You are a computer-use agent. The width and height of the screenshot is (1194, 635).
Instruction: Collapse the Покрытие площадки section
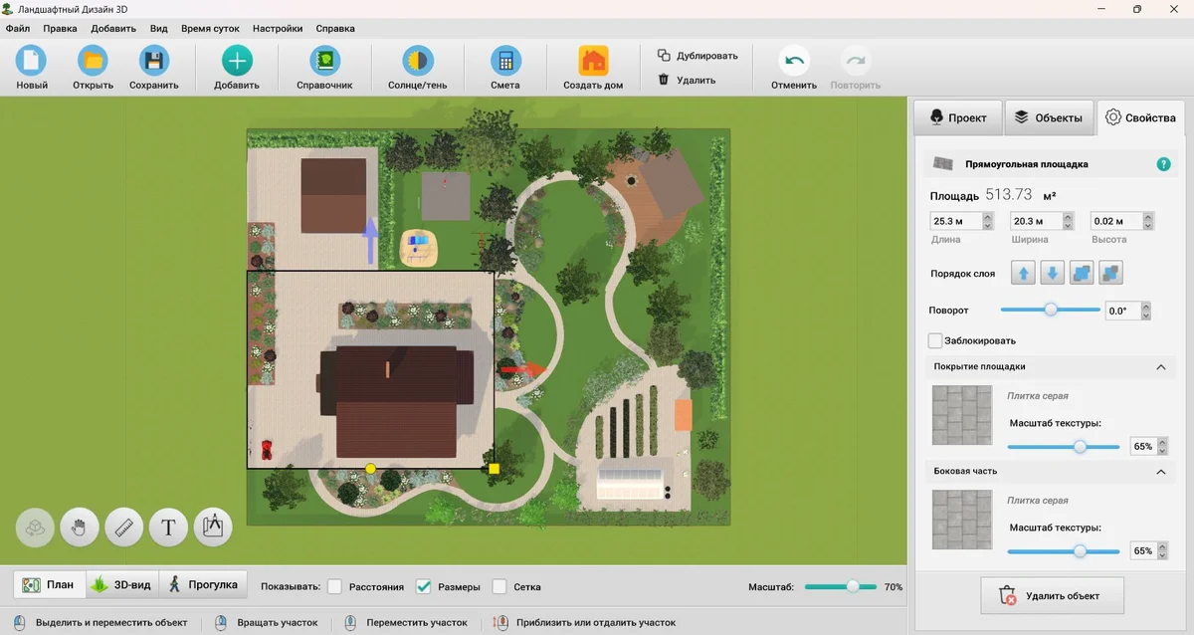point(1160,367)
